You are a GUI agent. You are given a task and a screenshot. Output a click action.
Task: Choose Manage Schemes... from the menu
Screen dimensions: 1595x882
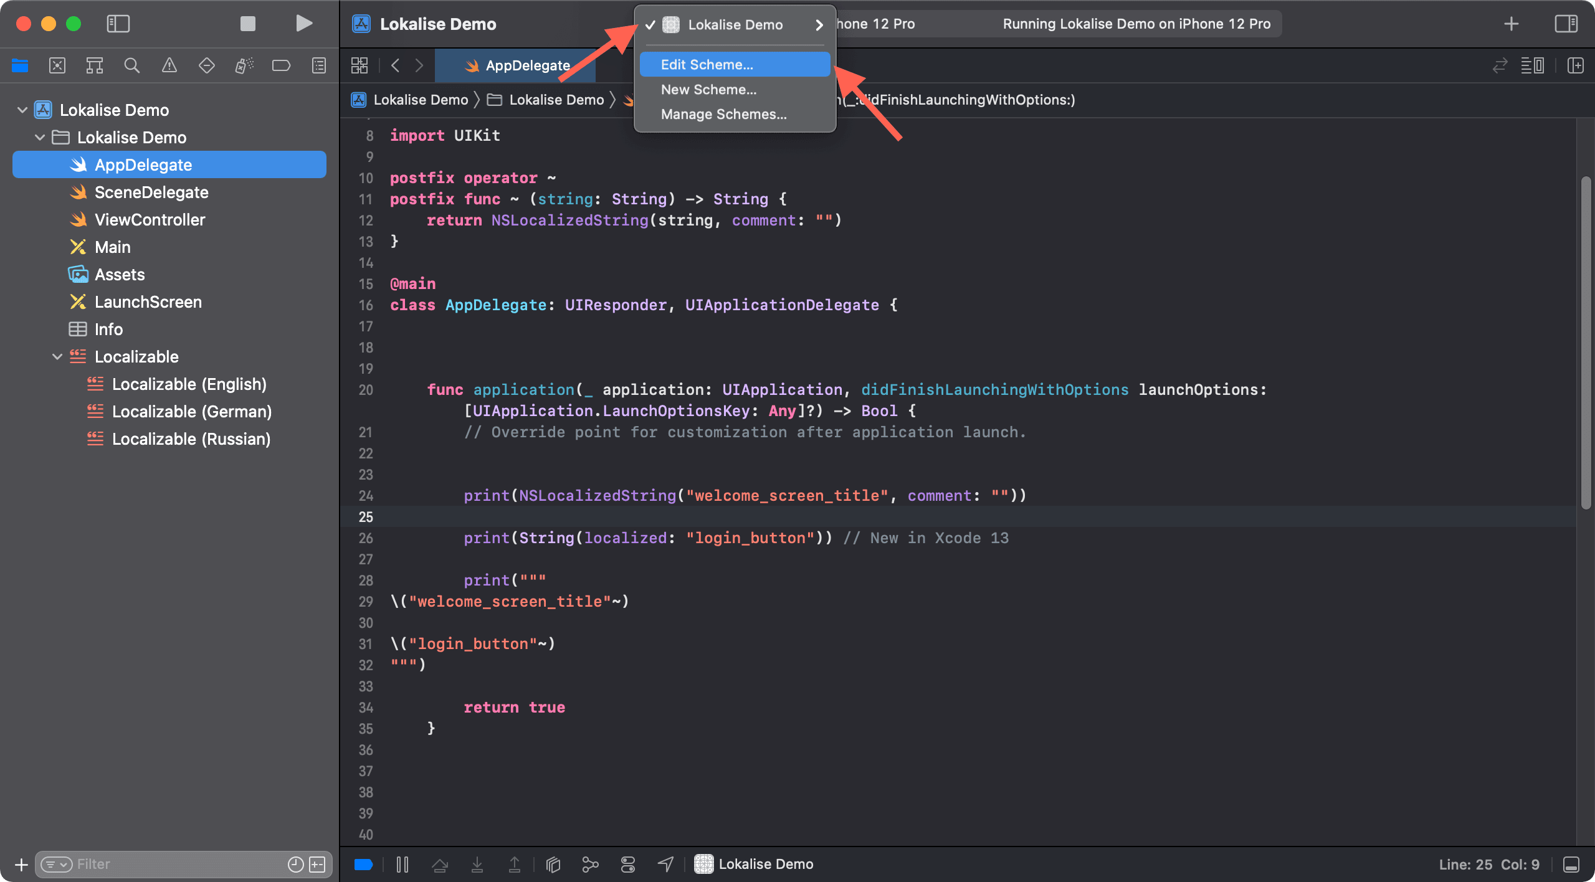(x=723, y=115)
